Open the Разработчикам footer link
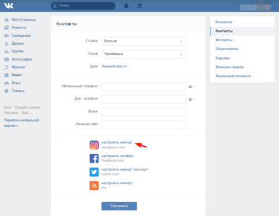This screenshot has height=216, width=279. pyautogui.click(x=27, y=107)
